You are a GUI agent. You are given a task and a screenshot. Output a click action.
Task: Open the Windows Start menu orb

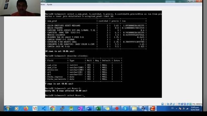[x=8, y=109]
